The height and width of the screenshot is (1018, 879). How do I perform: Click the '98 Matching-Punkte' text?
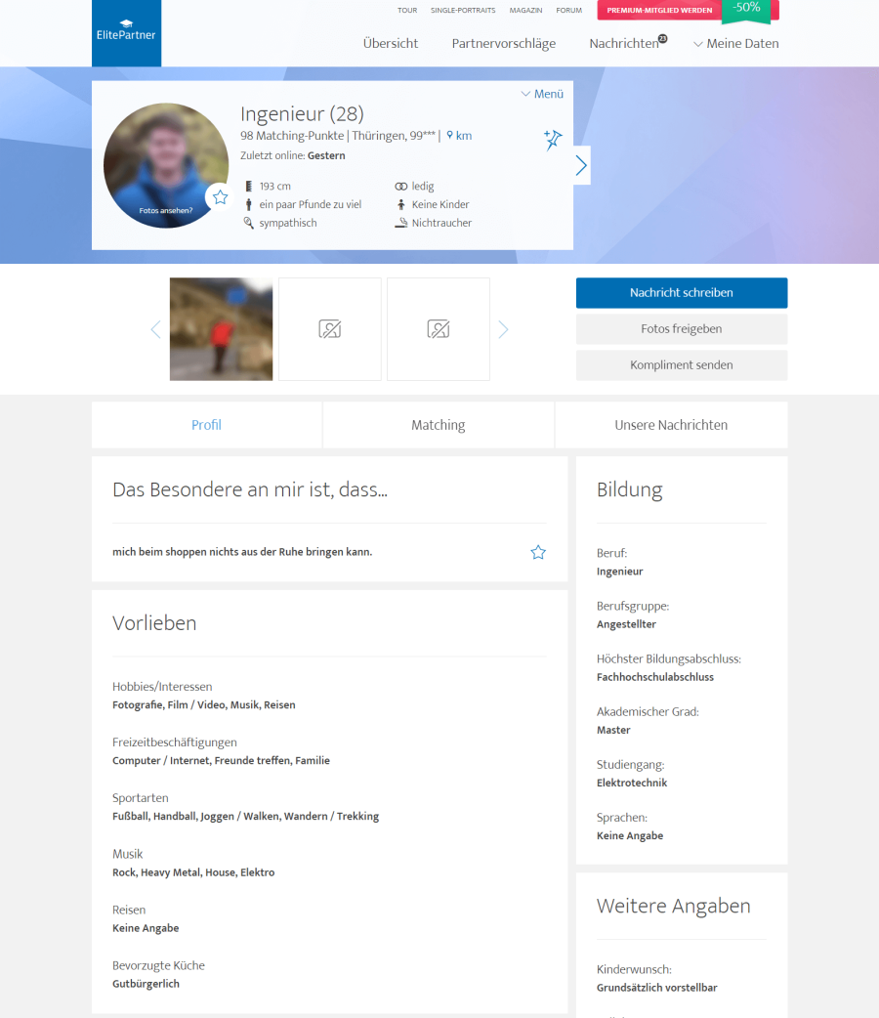pos(292,136)
